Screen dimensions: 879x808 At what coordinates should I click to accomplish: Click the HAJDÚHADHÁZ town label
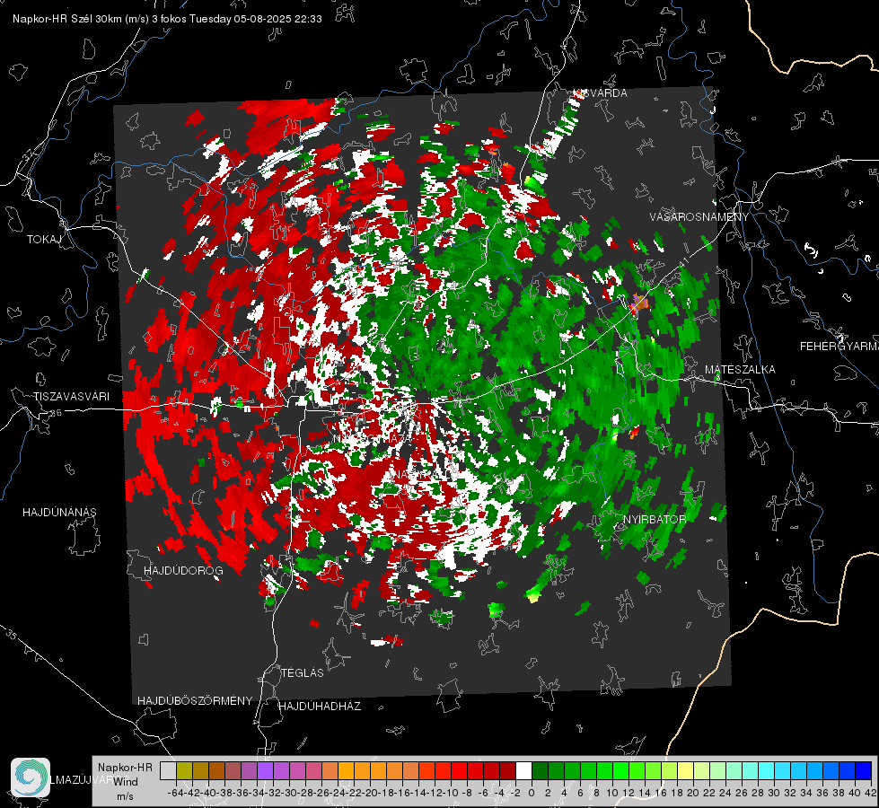320,706
